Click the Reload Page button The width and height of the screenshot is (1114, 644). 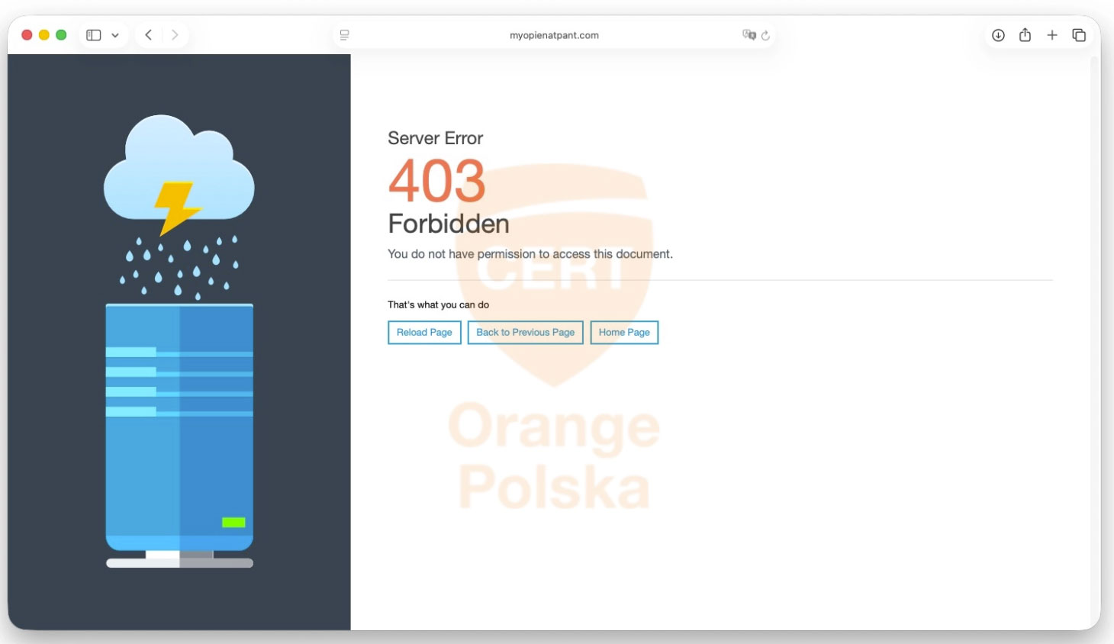(x=424, y=333)
